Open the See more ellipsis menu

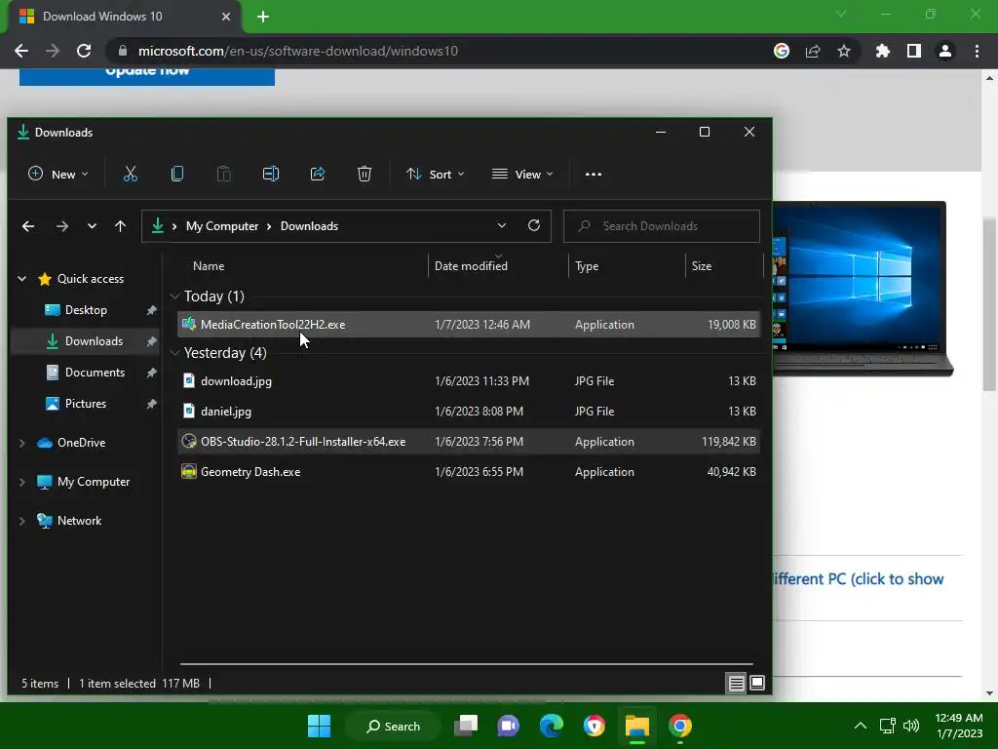click(594, 174)
